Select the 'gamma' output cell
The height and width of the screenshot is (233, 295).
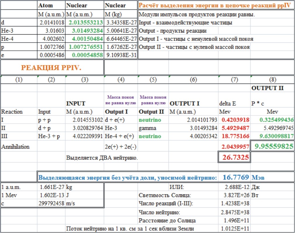[x=153, y=128]
